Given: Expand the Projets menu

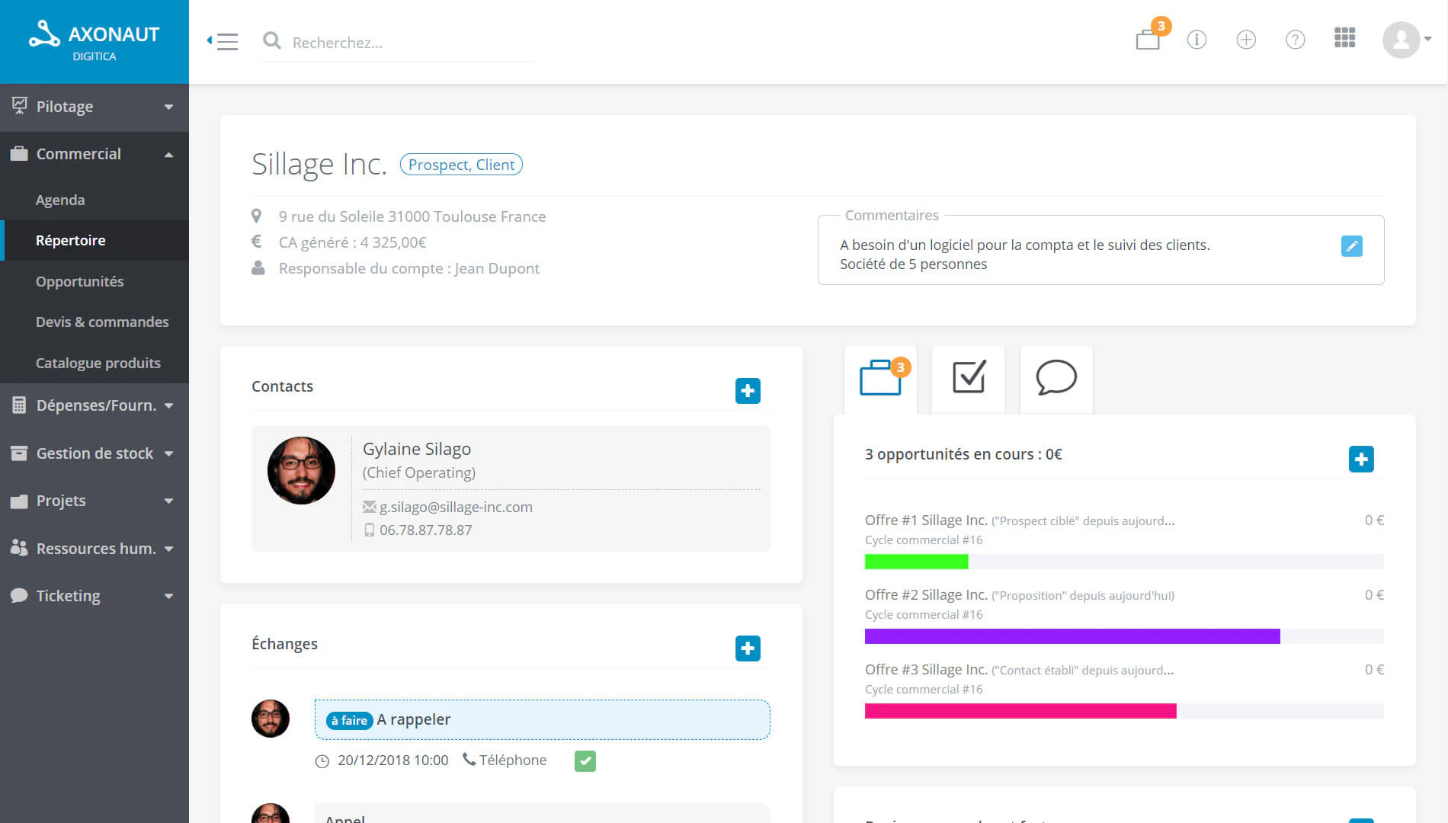Looking at the screenshot, I should coord(95,501).
